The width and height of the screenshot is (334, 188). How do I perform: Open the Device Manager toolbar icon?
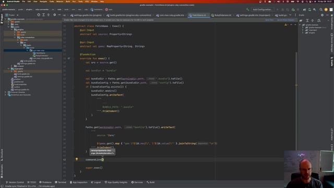[x=309, y=9]
